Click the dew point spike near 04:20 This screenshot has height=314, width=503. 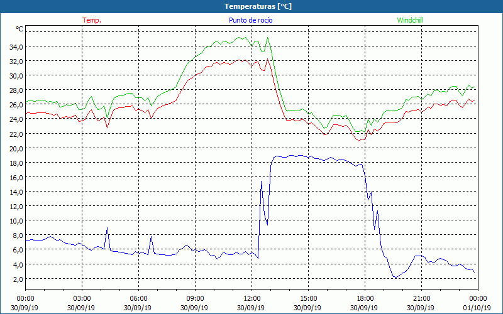tap(107, 228)
